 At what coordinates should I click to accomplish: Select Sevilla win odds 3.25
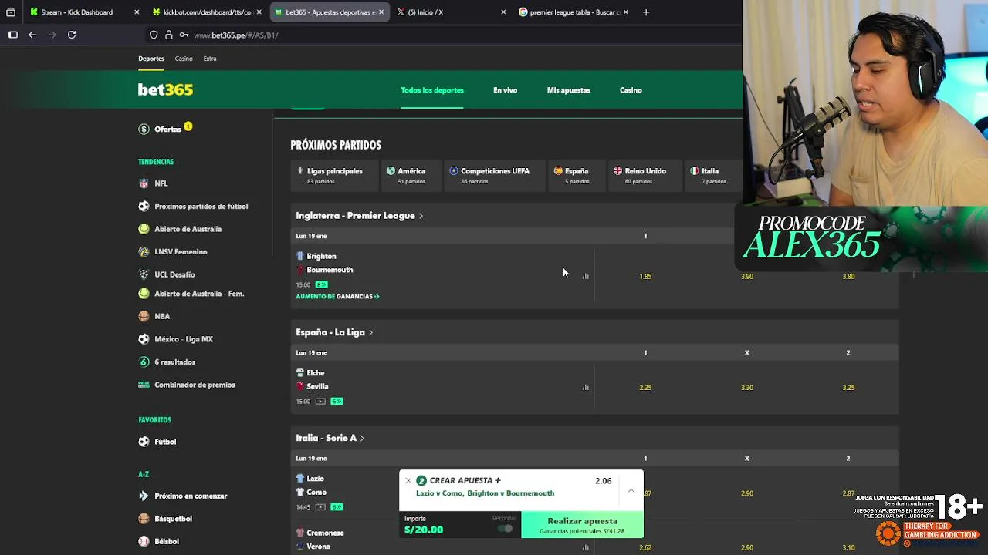click(x=848, y=387)
